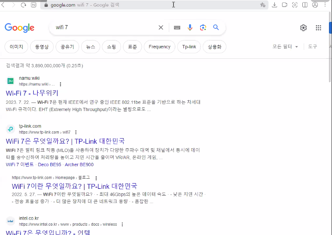
Task: Open the Deco BE95 sitelink
Action: coord(50,164)
